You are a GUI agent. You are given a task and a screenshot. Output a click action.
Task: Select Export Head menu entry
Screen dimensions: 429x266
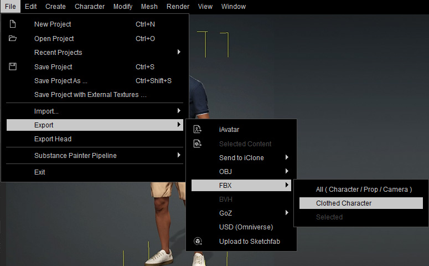[x=53, y=139]
